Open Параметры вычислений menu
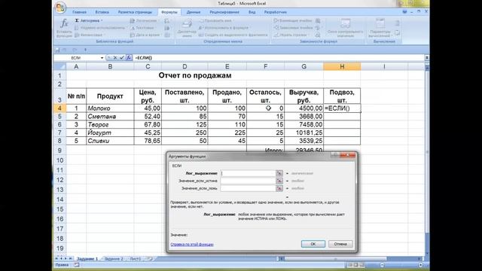The height and width of the screenshot is (271, 482). pyautogui.click(x=380, y=28)
